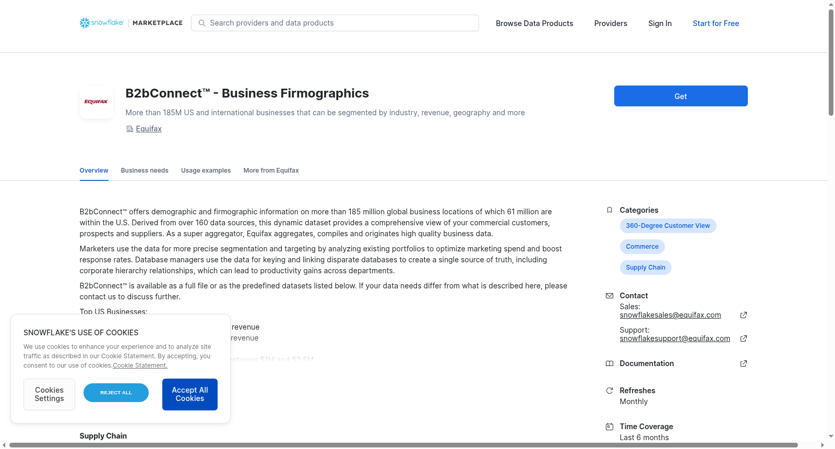
Task: Open Cookies Settings
Action: [x=49, y=394]
